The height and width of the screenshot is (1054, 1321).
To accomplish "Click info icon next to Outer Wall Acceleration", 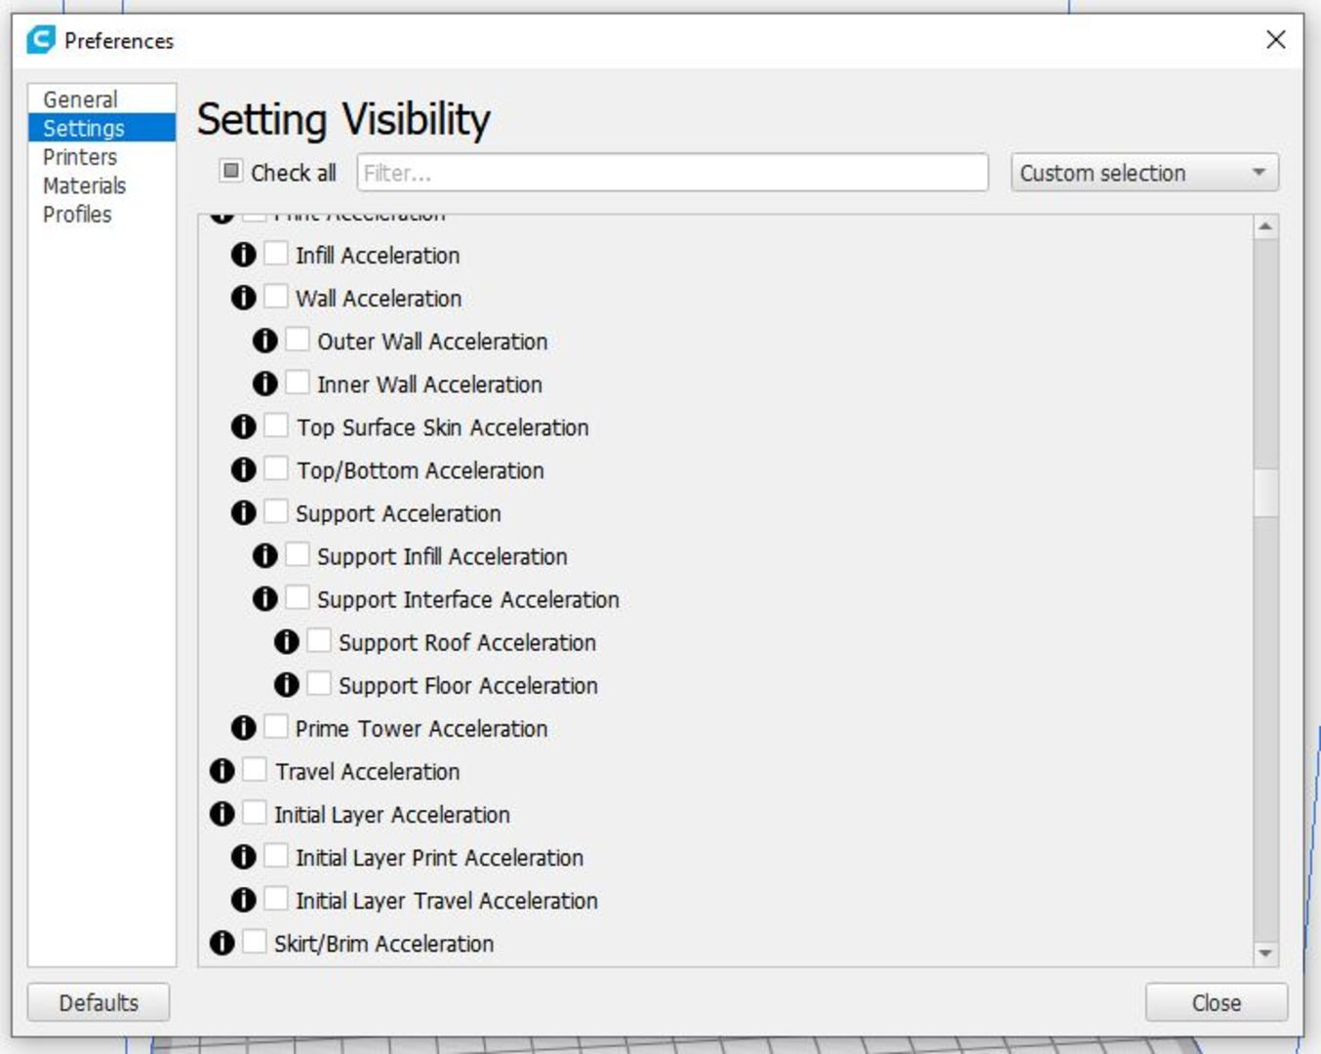I will point(264,341).
